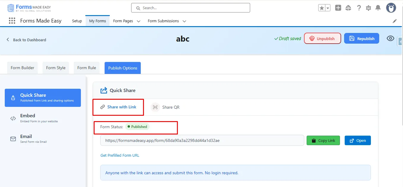Open the Global Actions plus icon

338,8
